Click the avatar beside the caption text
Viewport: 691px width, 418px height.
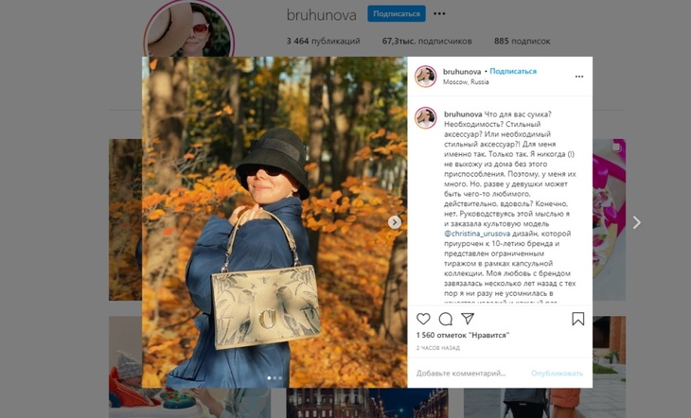point(425,118)
